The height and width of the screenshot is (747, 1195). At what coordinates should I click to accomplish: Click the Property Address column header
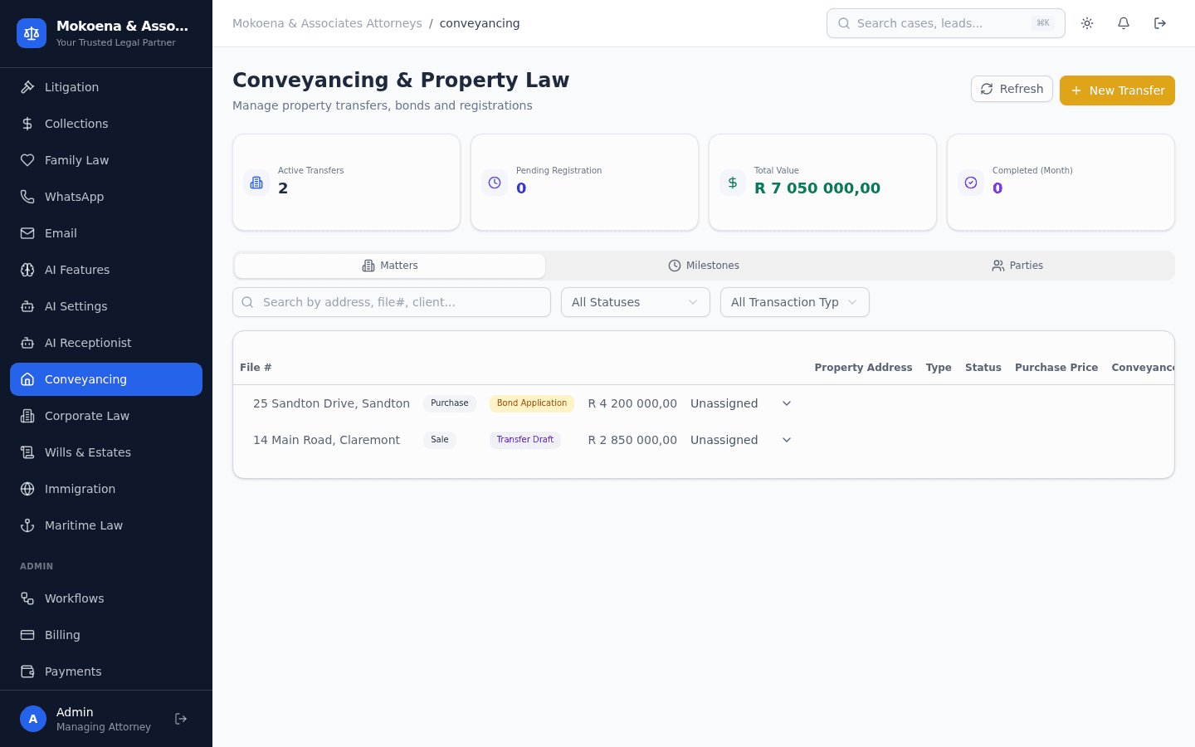click(863, 368)
